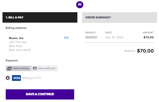The width and height of the screenshot is (159, 102).
Task: Click the stacked cards Select Existing icon
Action: (x=9, y=68)
